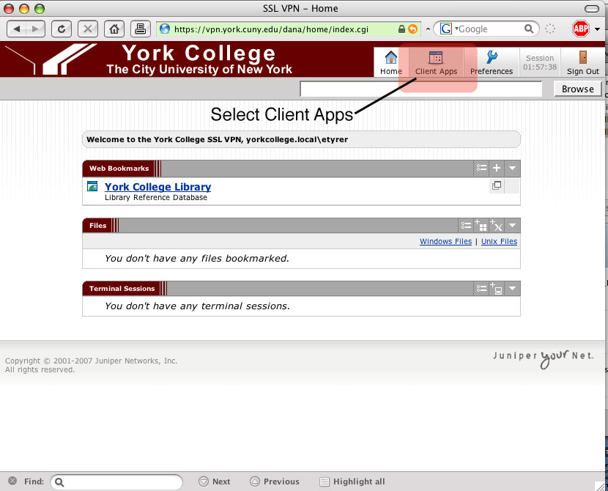
Task: Close the Find bar
Action: [x=12, y=481]
